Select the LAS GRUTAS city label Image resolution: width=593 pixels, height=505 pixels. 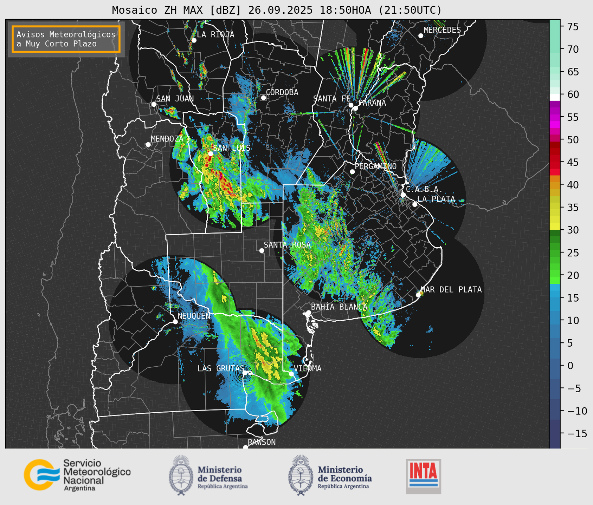pyautogui.click(x=220, y=368)
